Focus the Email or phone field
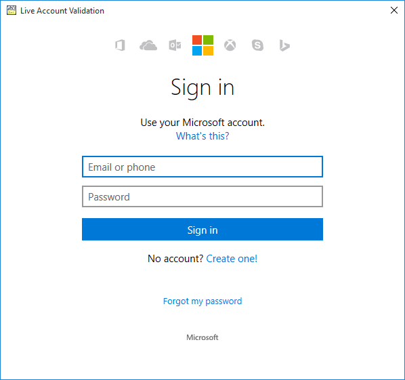The height and width of the screenshot is (380, 405). point(202,167)
